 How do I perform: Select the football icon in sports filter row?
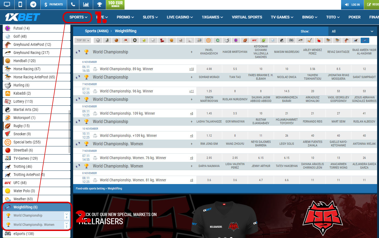point(98,40)
